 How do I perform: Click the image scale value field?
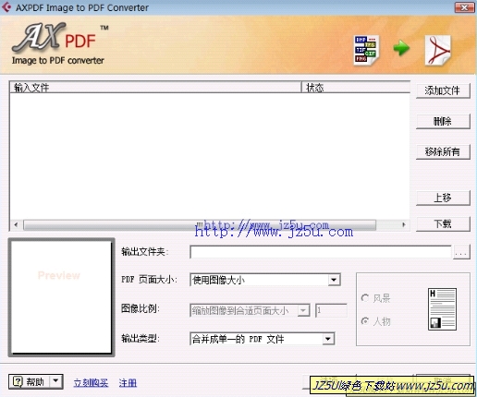coord(331,310)
